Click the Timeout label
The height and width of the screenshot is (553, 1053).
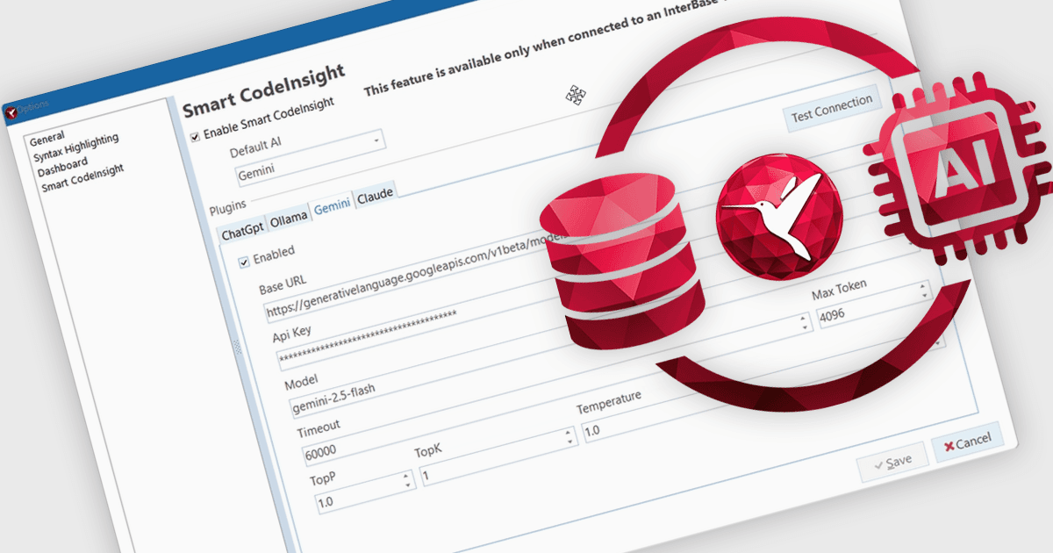click(319, 428)
